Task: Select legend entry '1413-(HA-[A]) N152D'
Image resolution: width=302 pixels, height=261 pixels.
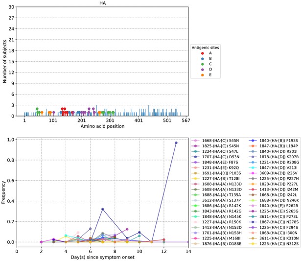Action: pyautogui.click(x=216, y=228)
